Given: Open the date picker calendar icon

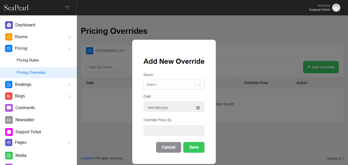Looking at the screenshot, I should pos(198,108).
